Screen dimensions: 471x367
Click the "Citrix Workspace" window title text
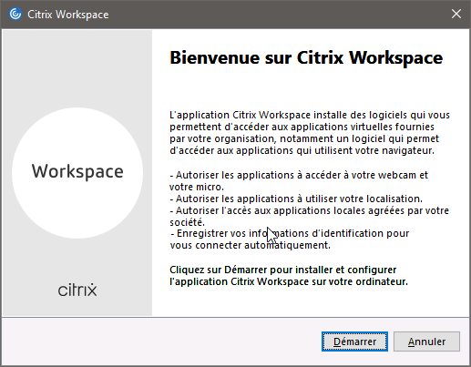tap(68, 15)
